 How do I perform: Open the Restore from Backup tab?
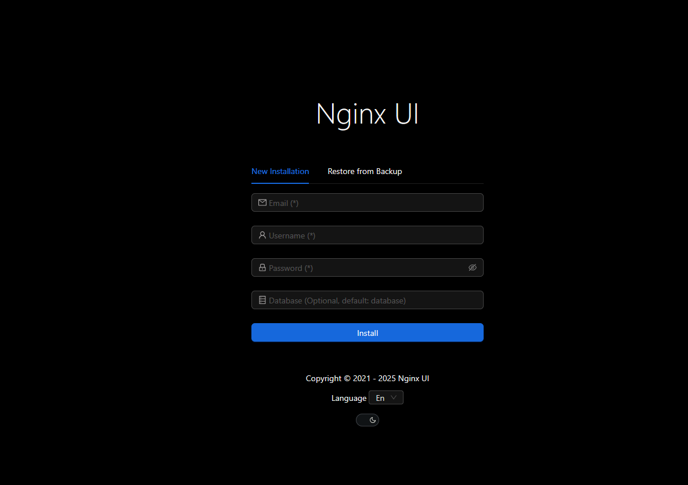pos(365,172)
